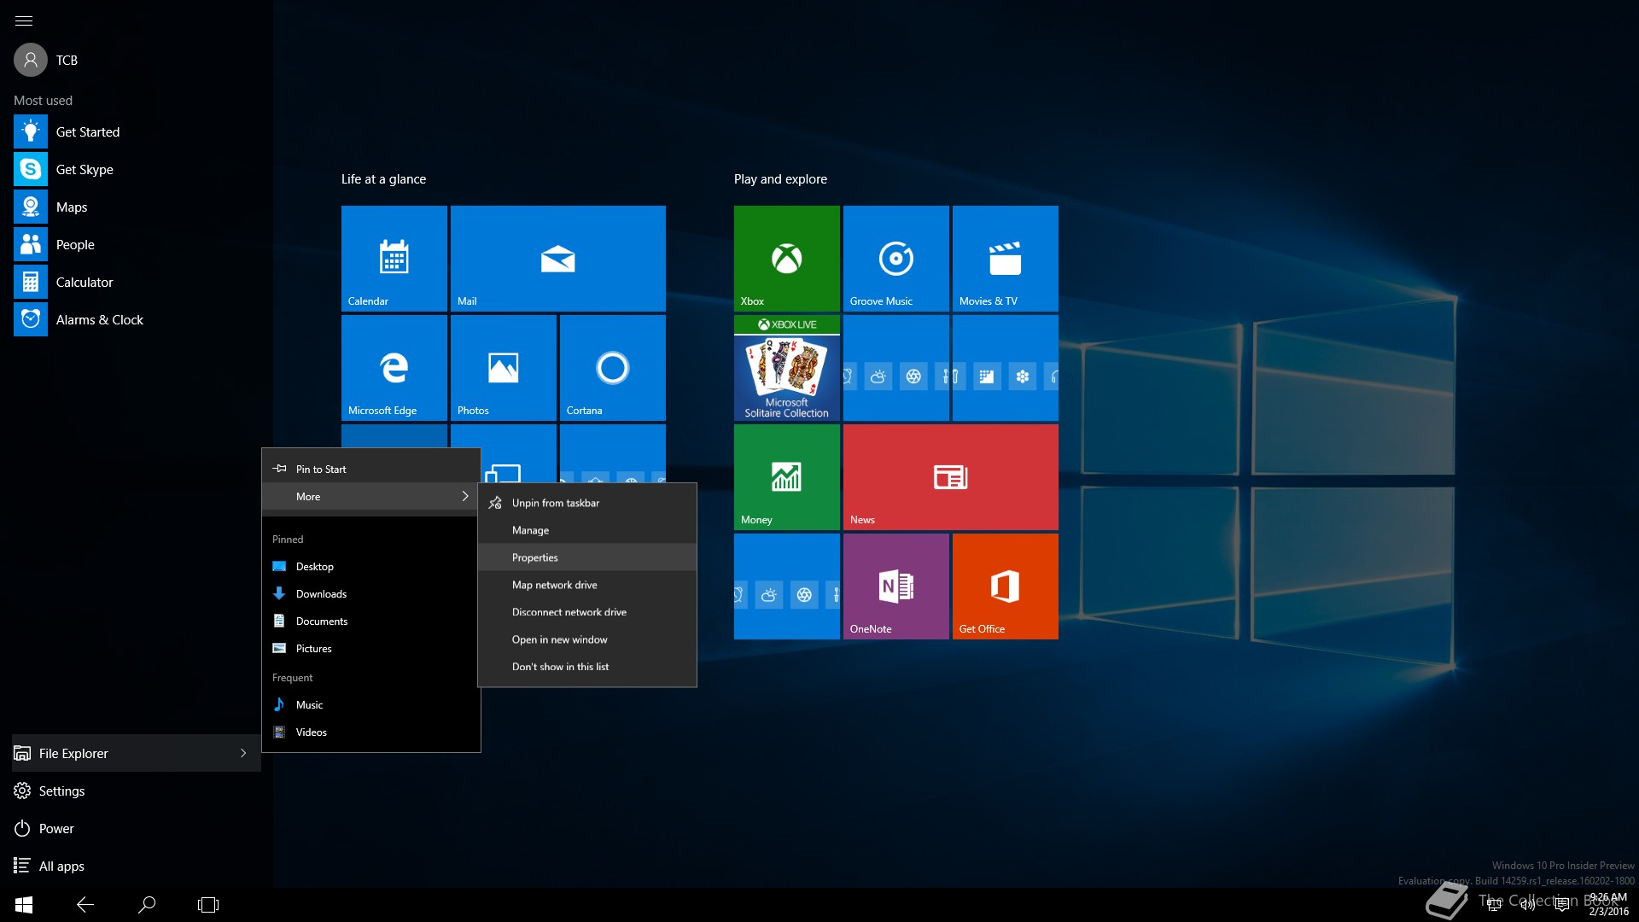Click the TCB user account avatar
The image size is (1639, 922).
coord(31,60)
